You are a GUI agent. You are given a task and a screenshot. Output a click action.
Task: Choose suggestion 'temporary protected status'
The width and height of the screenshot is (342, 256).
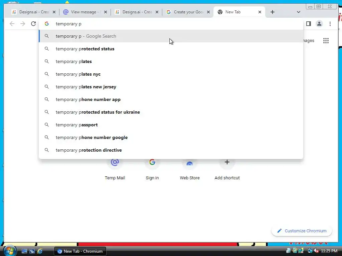click(171, 49)
